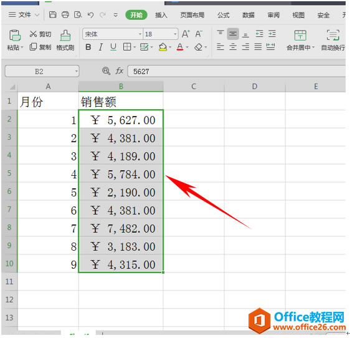Click the distributed alignment icon

tap(270, 47)
